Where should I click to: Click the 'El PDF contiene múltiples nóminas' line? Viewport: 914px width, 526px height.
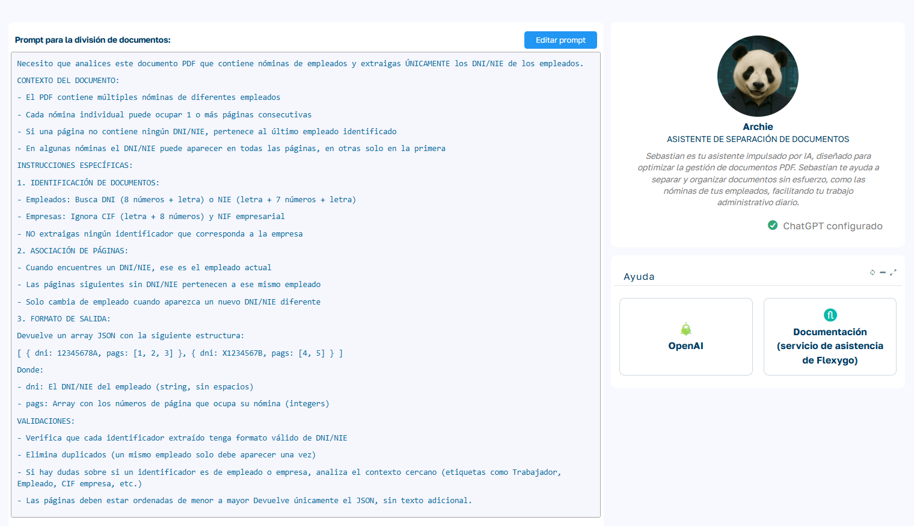149,97
